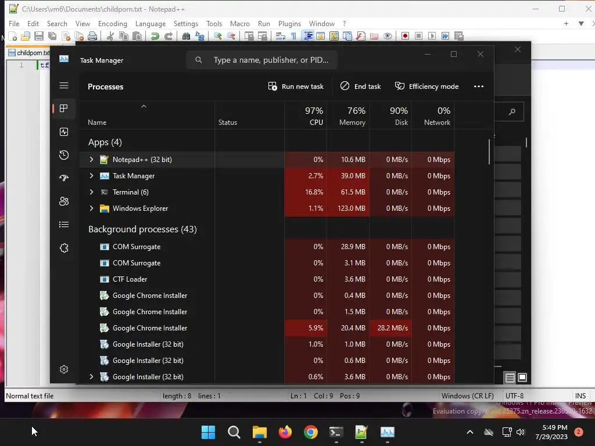Viewport: 595px width, 446px height.
Task: Open the Details page in Task Manager sidebar
Action: (64, 225)
